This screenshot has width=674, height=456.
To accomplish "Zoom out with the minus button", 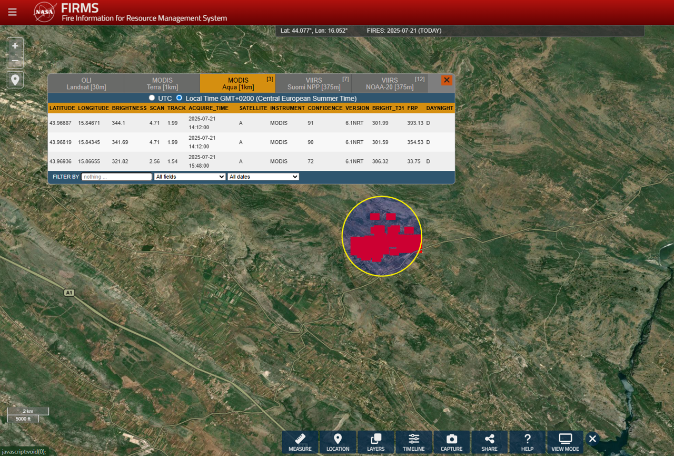I will [x=15, y=61].
